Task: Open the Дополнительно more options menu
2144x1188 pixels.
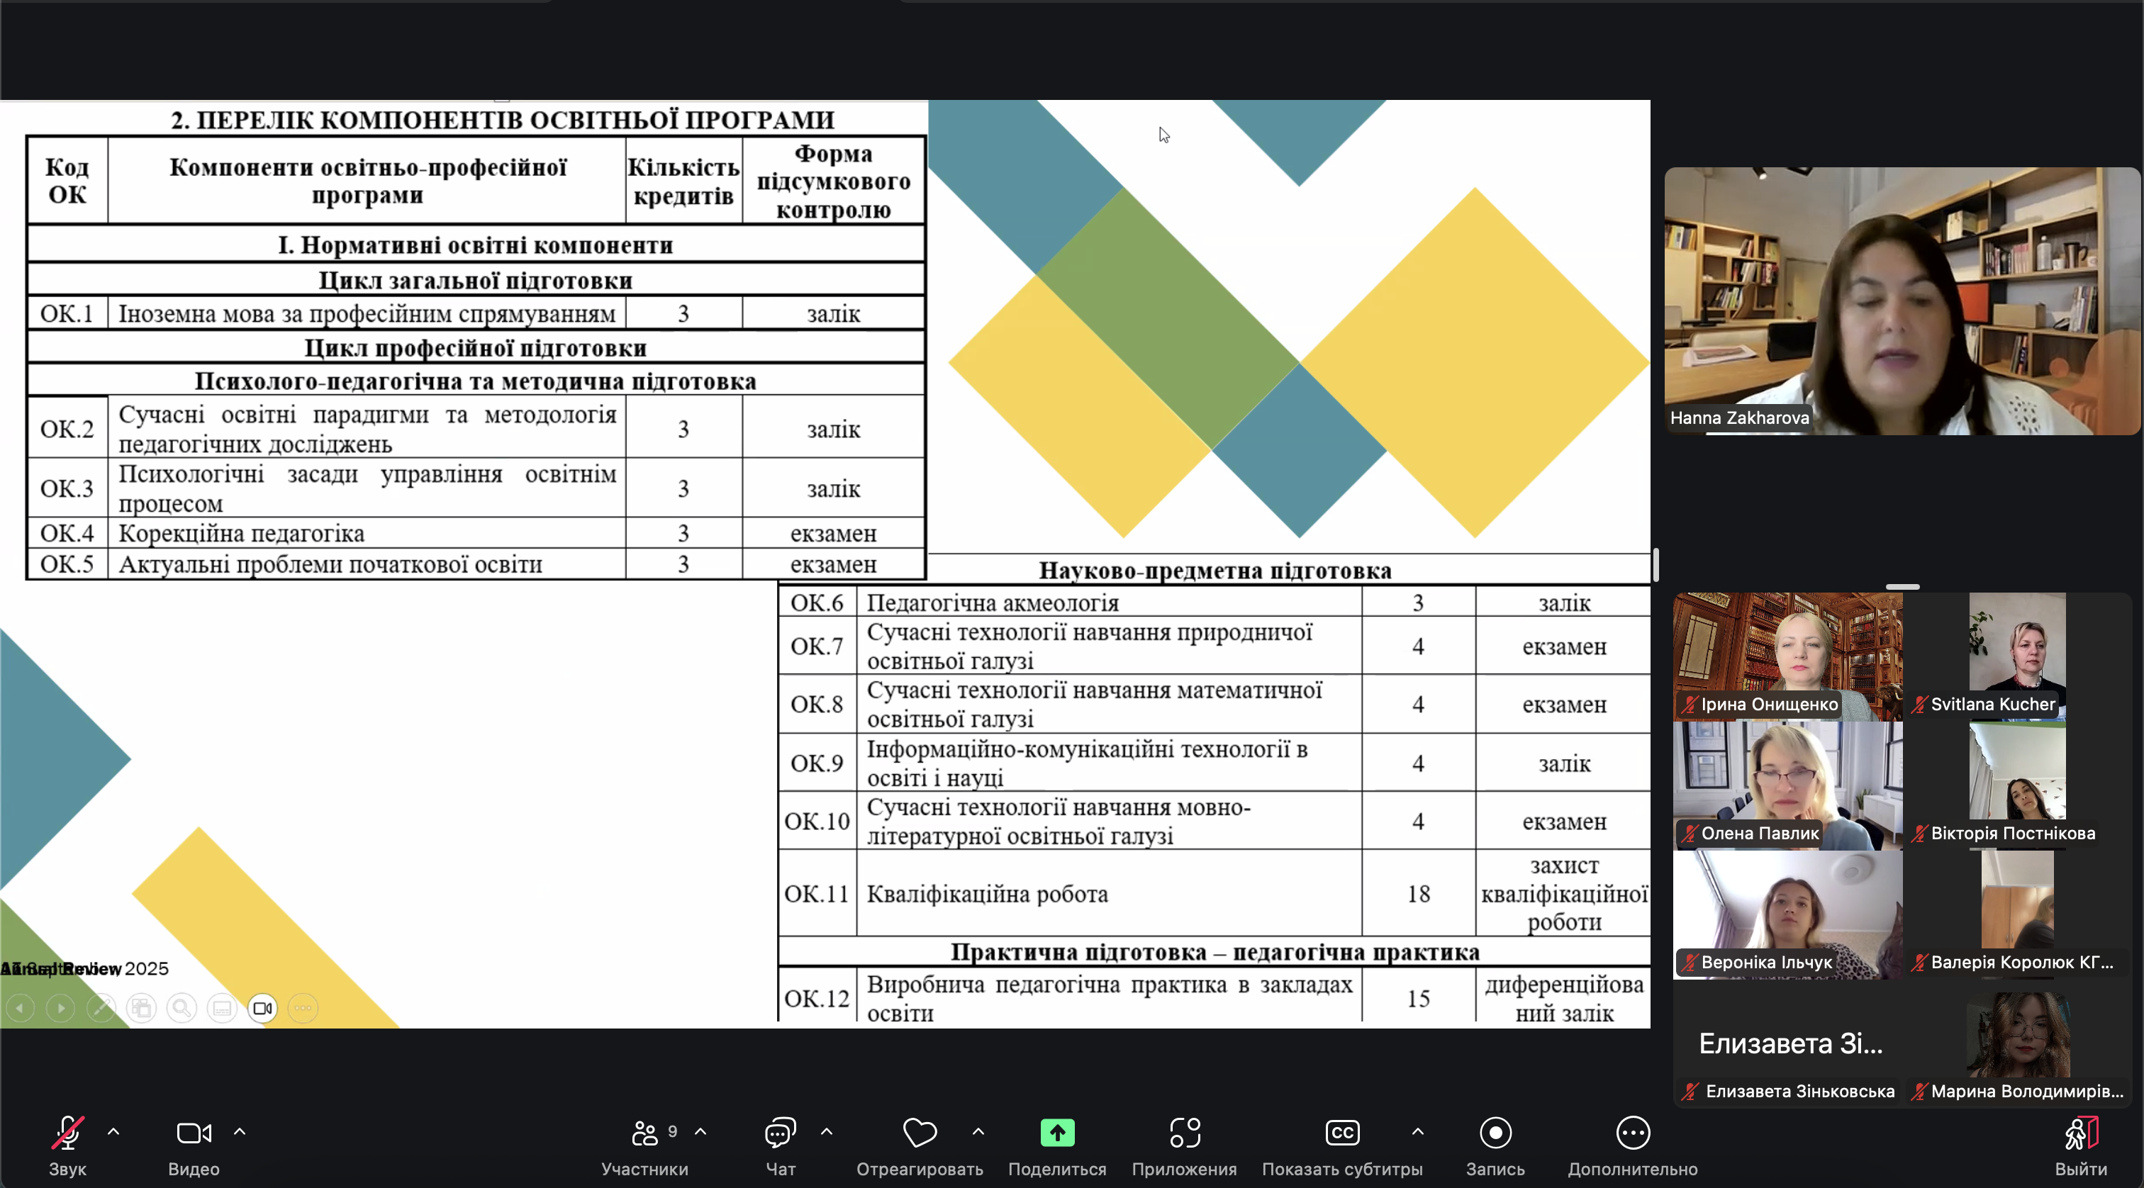Action: pyautogui.click(x=1632, y=1133)
